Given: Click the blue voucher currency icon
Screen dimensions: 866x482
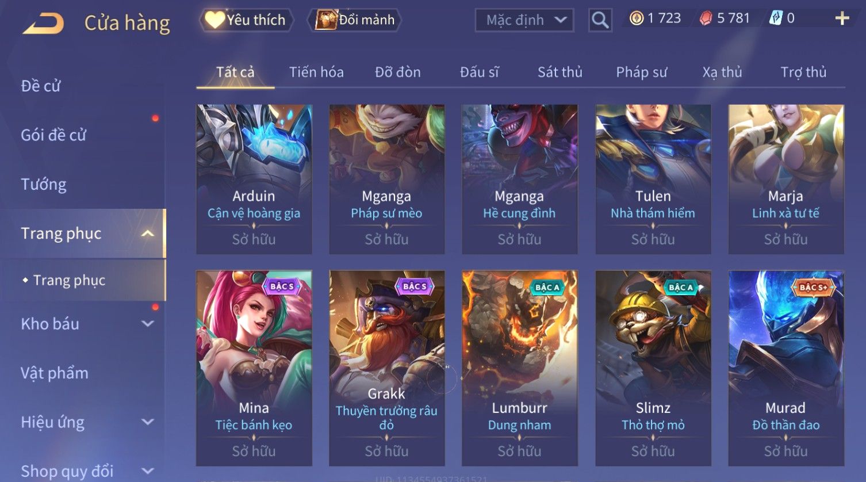Looking at the screenshot, I should click(x=776, y=18).
